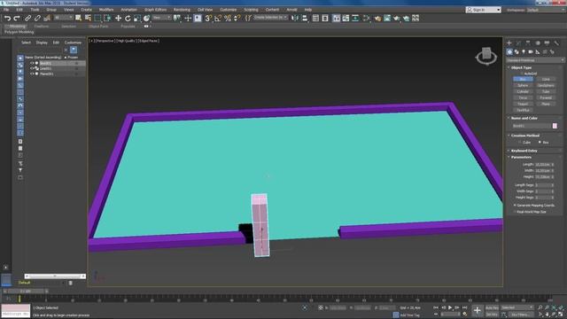Toggle Percent Snap
567x319 pixels.
(228, 18)
